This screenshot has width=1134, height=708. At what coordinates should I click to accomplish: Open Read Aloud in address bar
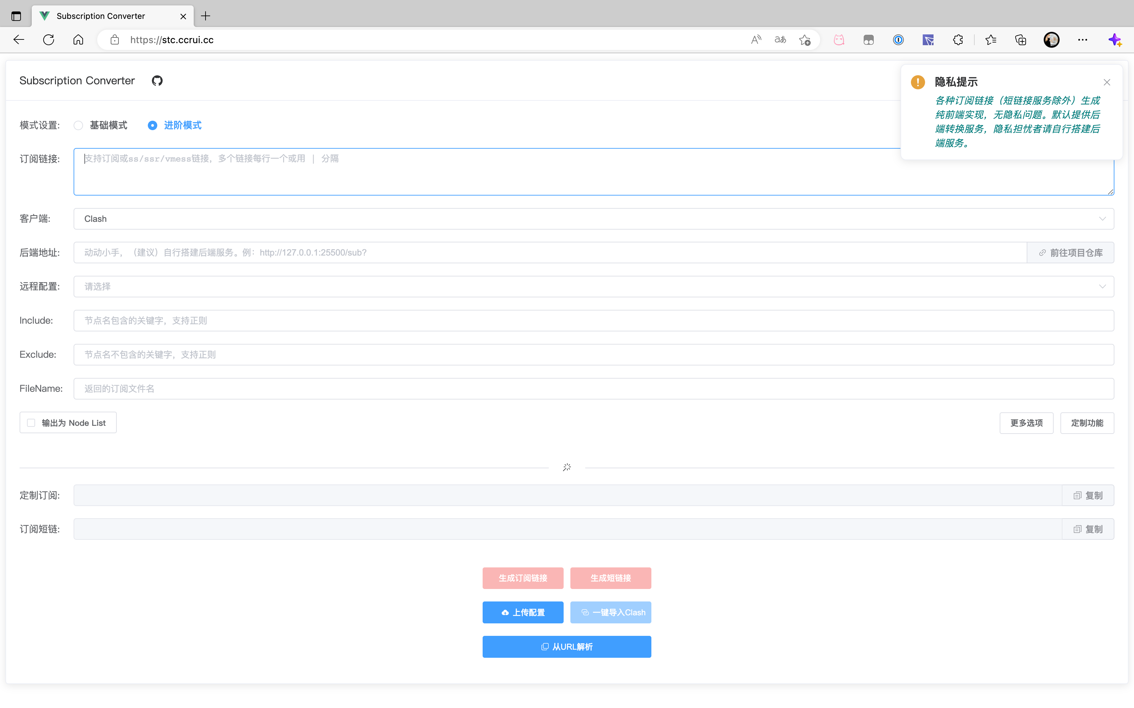coord(756,40)
